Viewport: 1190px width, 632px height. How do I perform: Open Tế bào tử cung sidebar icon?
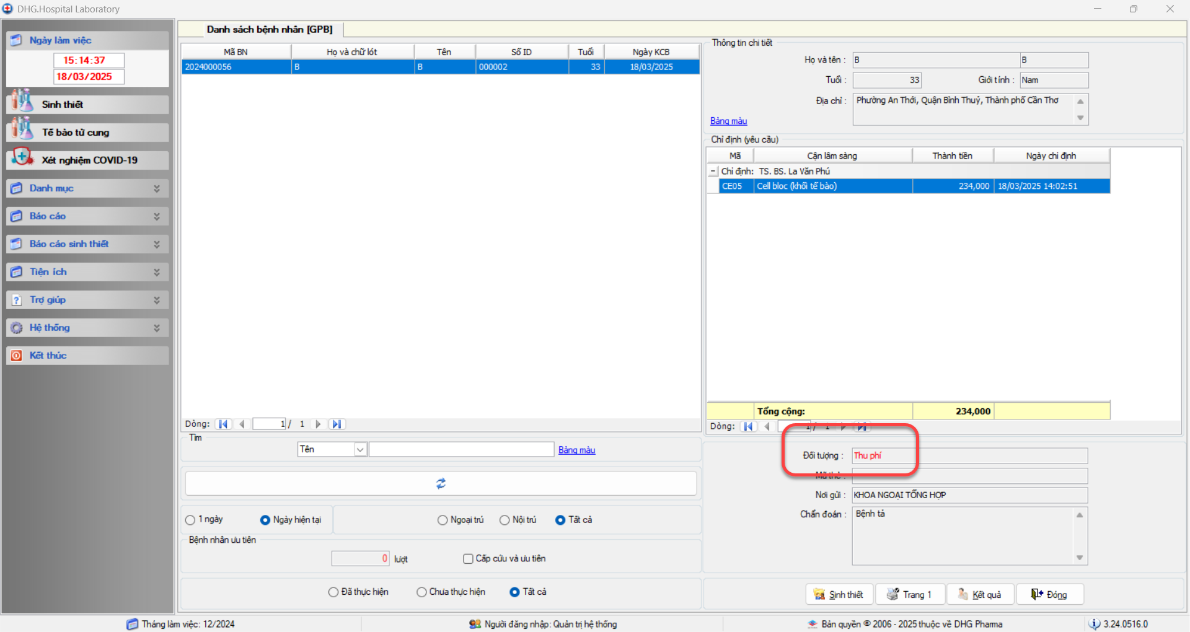coord(22,129)
